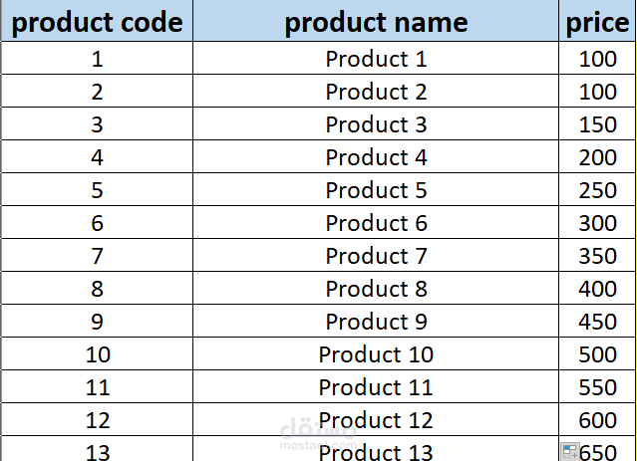Viewport: 637px width, 461px height.
Task: Click product code cell 9
Action: point(97,322)
